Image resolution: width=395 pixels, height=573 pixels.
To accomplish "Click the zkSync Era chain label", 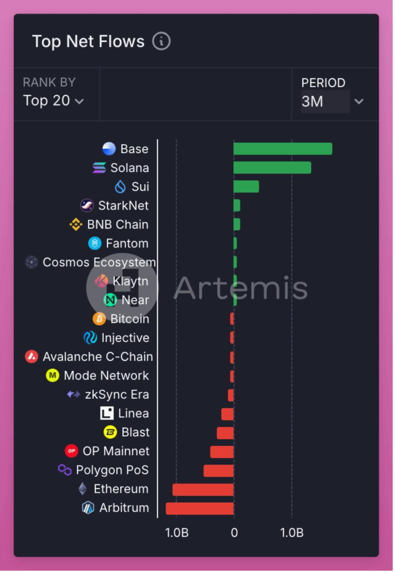I will [x=117, y=395].
